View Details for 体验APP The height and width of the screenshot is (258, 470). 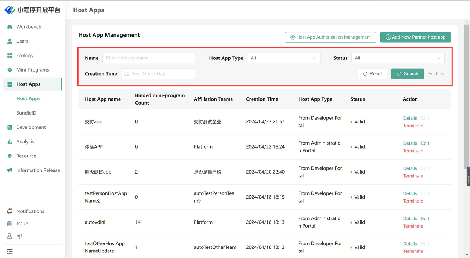pos(410,143)
